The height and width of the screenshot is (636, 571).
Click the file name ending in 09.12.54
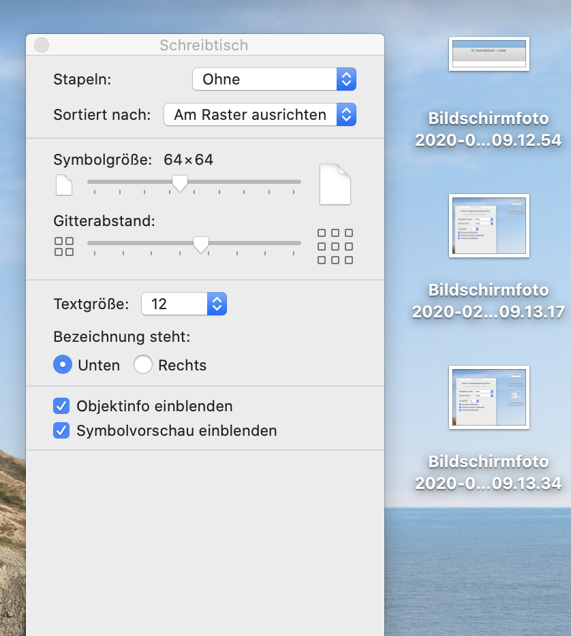pyautogui.click(x=488, y=129)
